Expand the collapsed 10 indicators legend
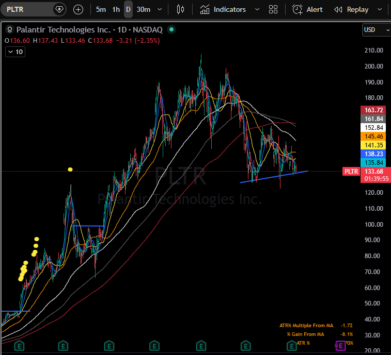Image resolution: width=391 pixels, height=355 pixels. 15,52
